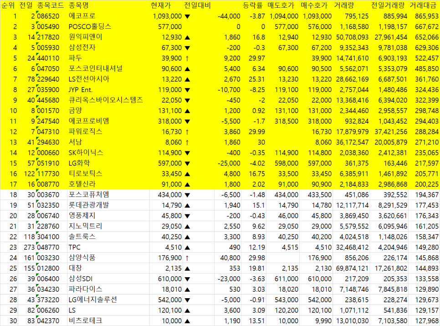Click the volume value 50,708,093

[353, 37]
